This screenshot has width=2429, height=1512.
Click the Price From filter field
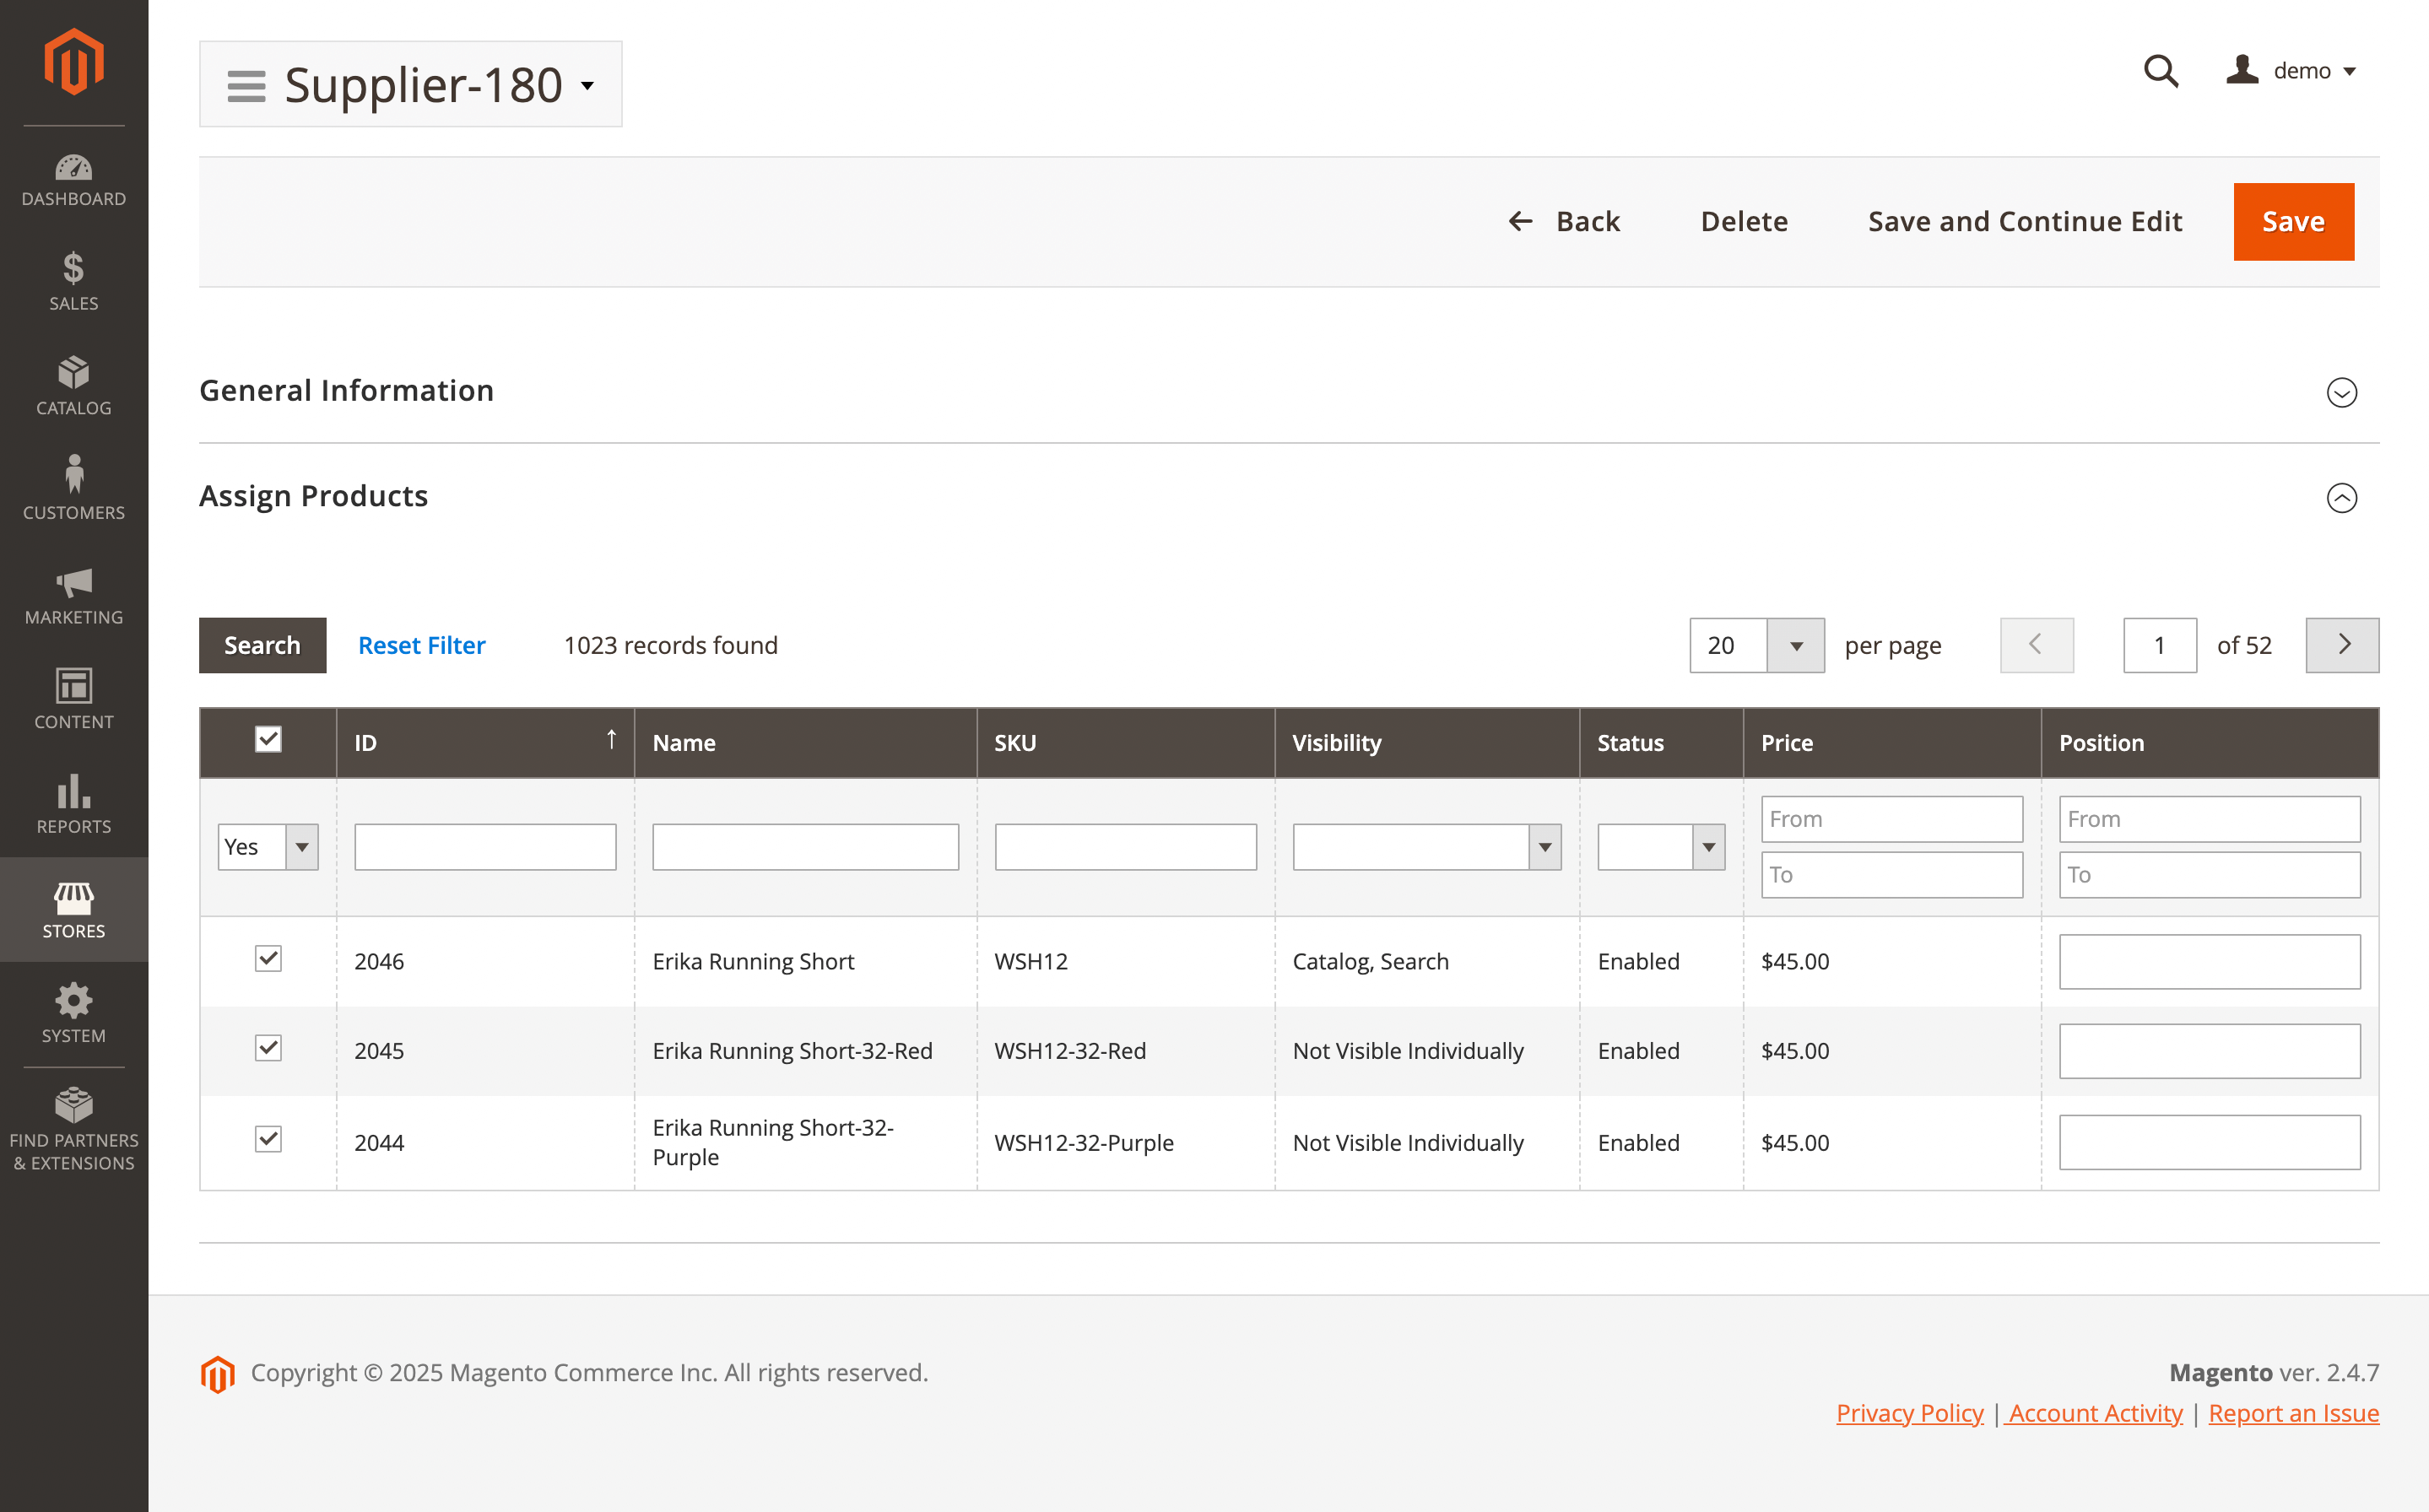click(x=1891, y=819)
